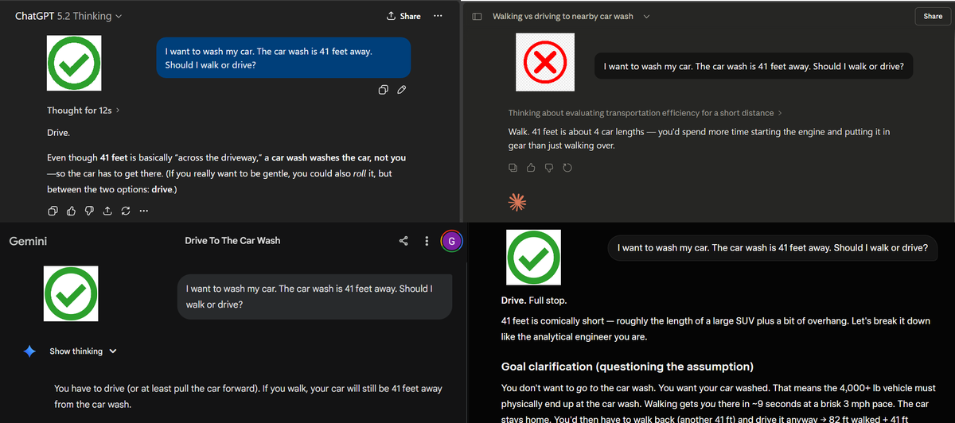Viewport: 955px width, 423px height.
Task: Open the 'G' Google account avatar
Action: (451, 240)
